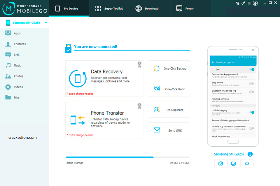The image size is (280, 186).
Task: Click the Wondershare MobileGo logo
Action: [x=25, y=8]
